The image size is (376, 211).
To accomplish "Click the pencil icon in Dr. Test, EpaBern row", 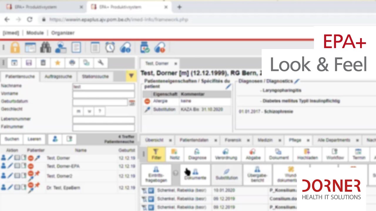I will click(10, 187).
